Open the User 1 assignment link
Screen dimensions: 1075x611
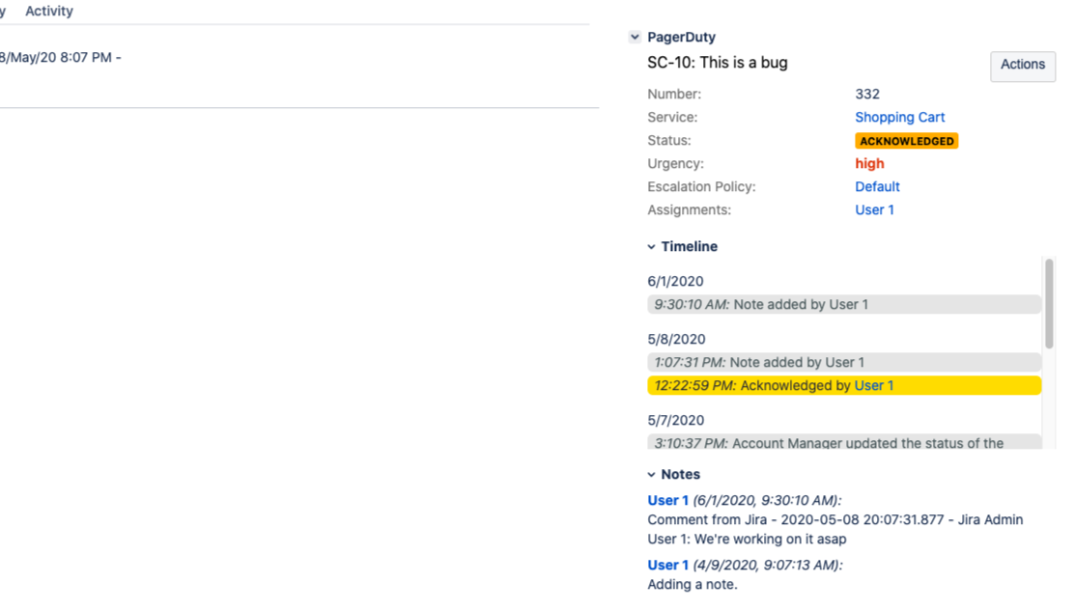click(874, 209)
